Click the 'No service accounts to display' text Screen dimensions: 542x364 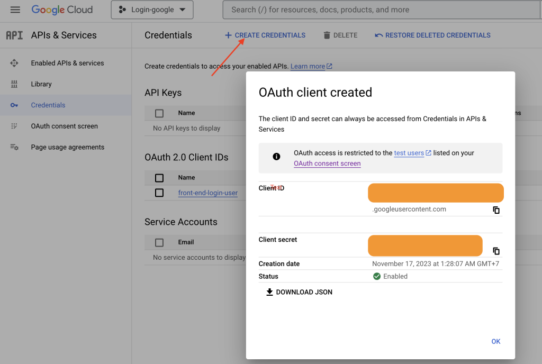[199, 257]
